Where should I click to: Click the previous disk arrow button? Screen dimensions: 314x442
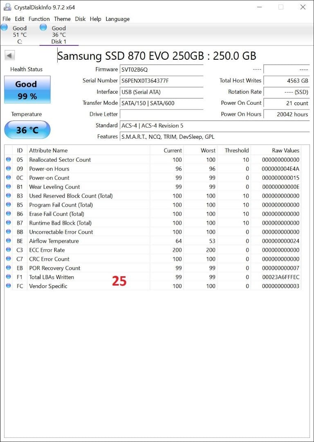pyautogui.click(x=10, y=55)
